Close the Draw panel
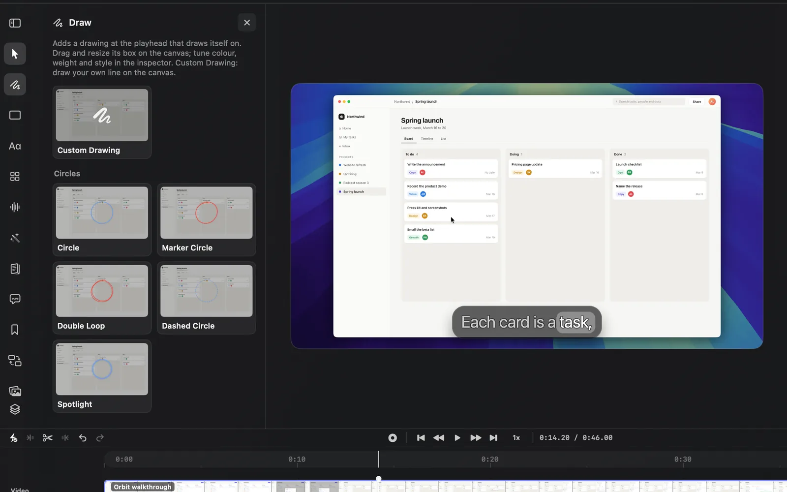787x492 pixels. pos(247,23)
